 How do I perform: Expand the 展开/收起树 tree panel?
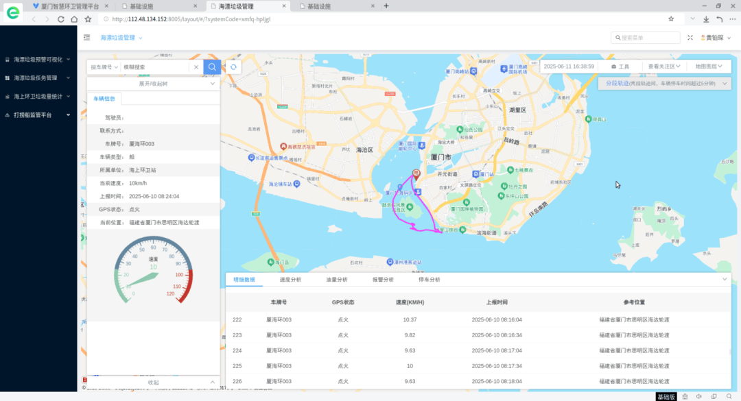(x=153, y=83)
